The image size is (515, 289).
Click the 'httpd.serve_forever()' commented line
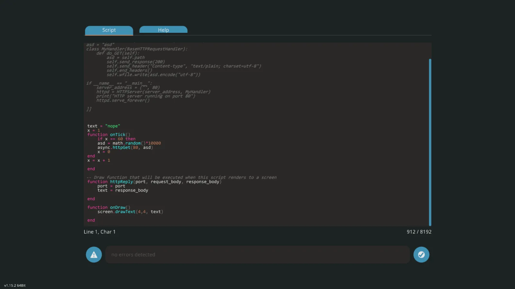(x=123, y=100)
